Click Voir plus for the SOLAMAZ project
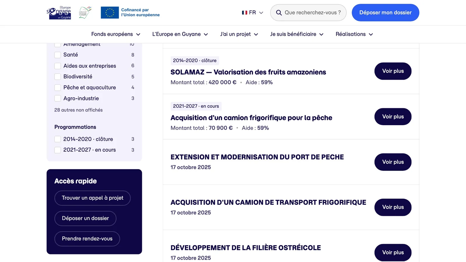This screenshot has height=262, width=466. tap(393, 71)
